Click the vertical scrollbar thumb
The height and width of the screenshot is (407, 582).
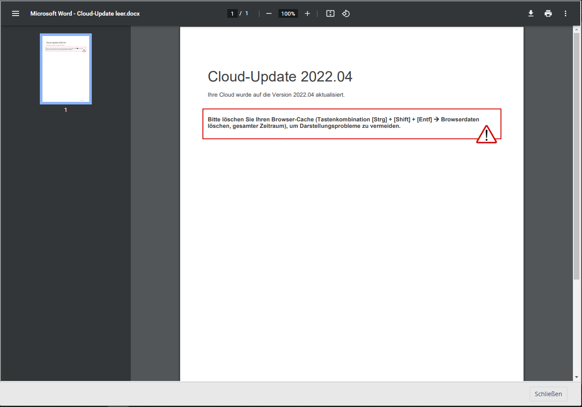pos(576,156)
